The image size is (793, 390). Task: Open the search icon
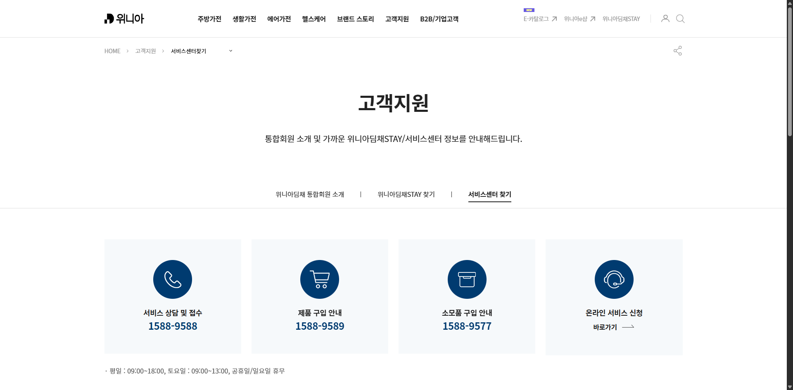tap(680, 19)
